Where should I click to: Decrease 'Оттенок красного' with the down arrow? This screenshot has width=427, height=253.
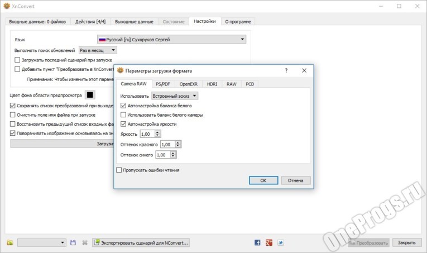[x=178, y=146]
